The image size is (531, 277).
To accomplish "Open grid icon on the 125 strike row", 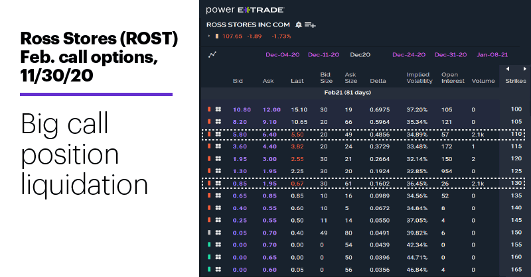I will 218,171.
